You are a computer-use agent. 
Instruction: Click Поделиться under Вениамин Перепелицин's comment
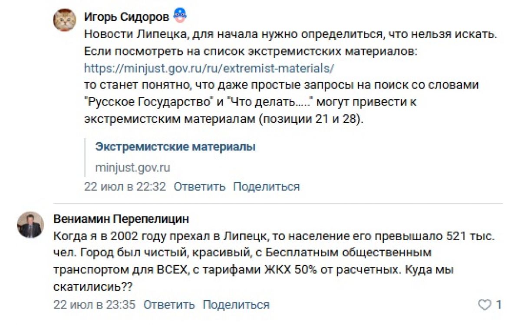(236, 305)
